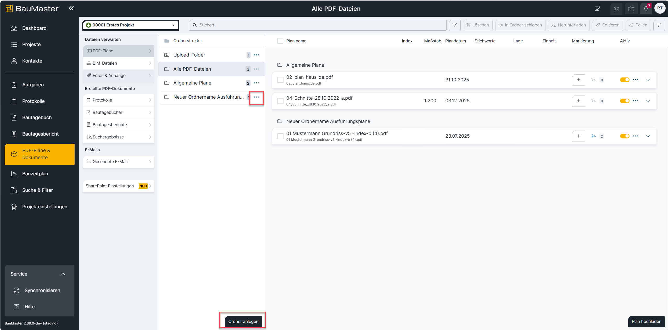Open markings icon for 01 Mustermann Grundriss
668x330 pixels.
tap(593, 136)
